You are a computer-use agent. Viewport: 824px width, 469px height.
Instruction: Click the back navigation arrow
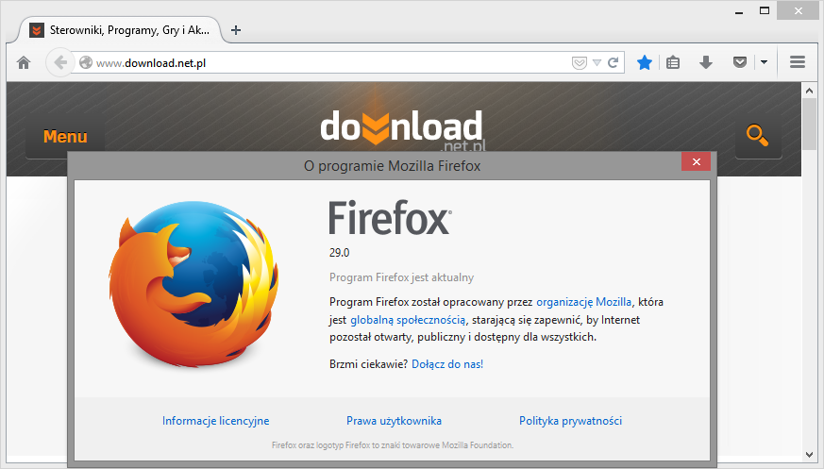point(59,62)
